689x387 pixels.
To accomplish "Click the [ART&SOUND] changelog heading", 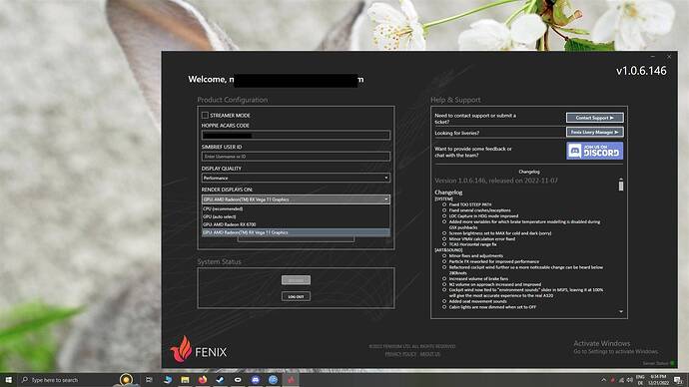I will click(448, 250).
